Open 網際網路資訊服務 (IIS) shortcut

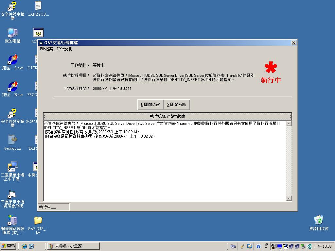tap(12, 221)
